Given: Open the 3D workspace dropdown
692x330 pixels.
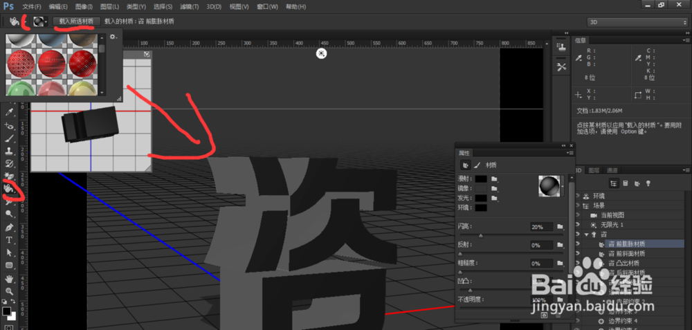Looking at the screenshot, I should [637, 21].
